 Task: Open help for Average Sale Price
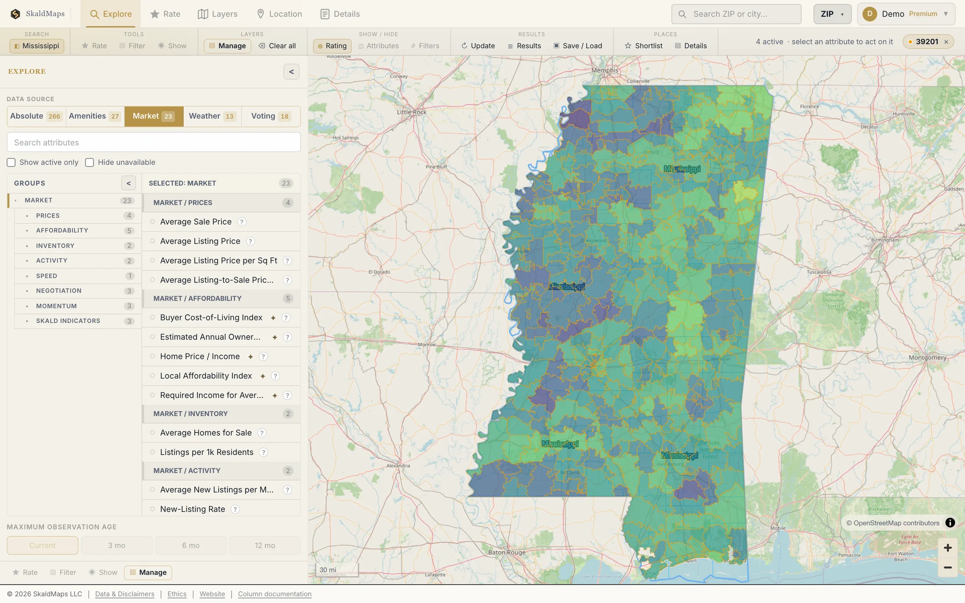tap(242, 222)
